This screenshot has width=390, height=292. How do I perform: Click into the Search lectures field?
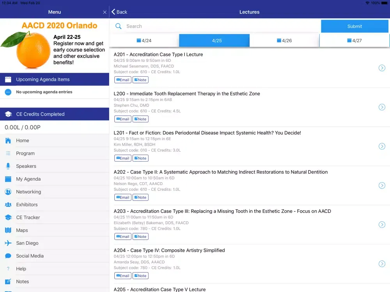click(220, 26)
